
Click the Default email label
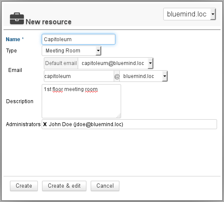[x=61, y=63]
